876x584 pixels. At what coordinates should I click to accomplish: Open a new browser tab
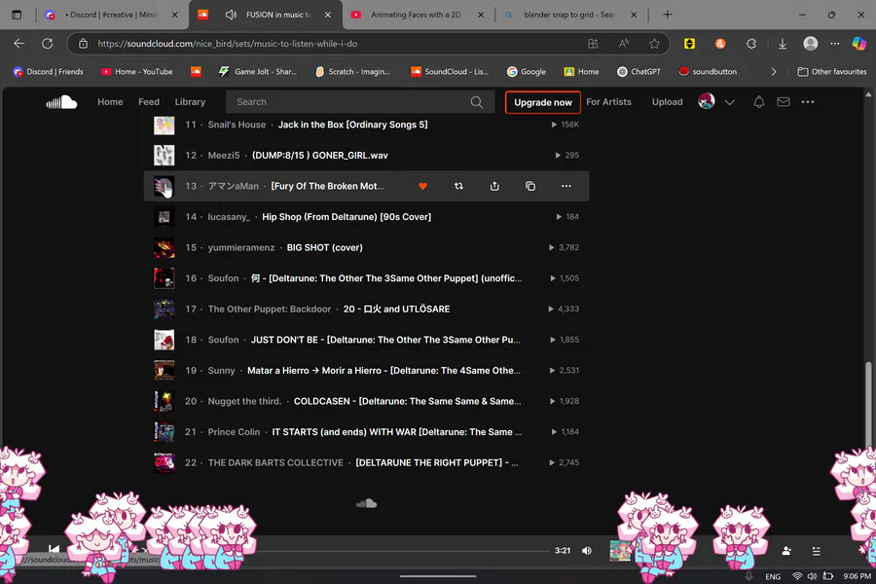[667, 15]
